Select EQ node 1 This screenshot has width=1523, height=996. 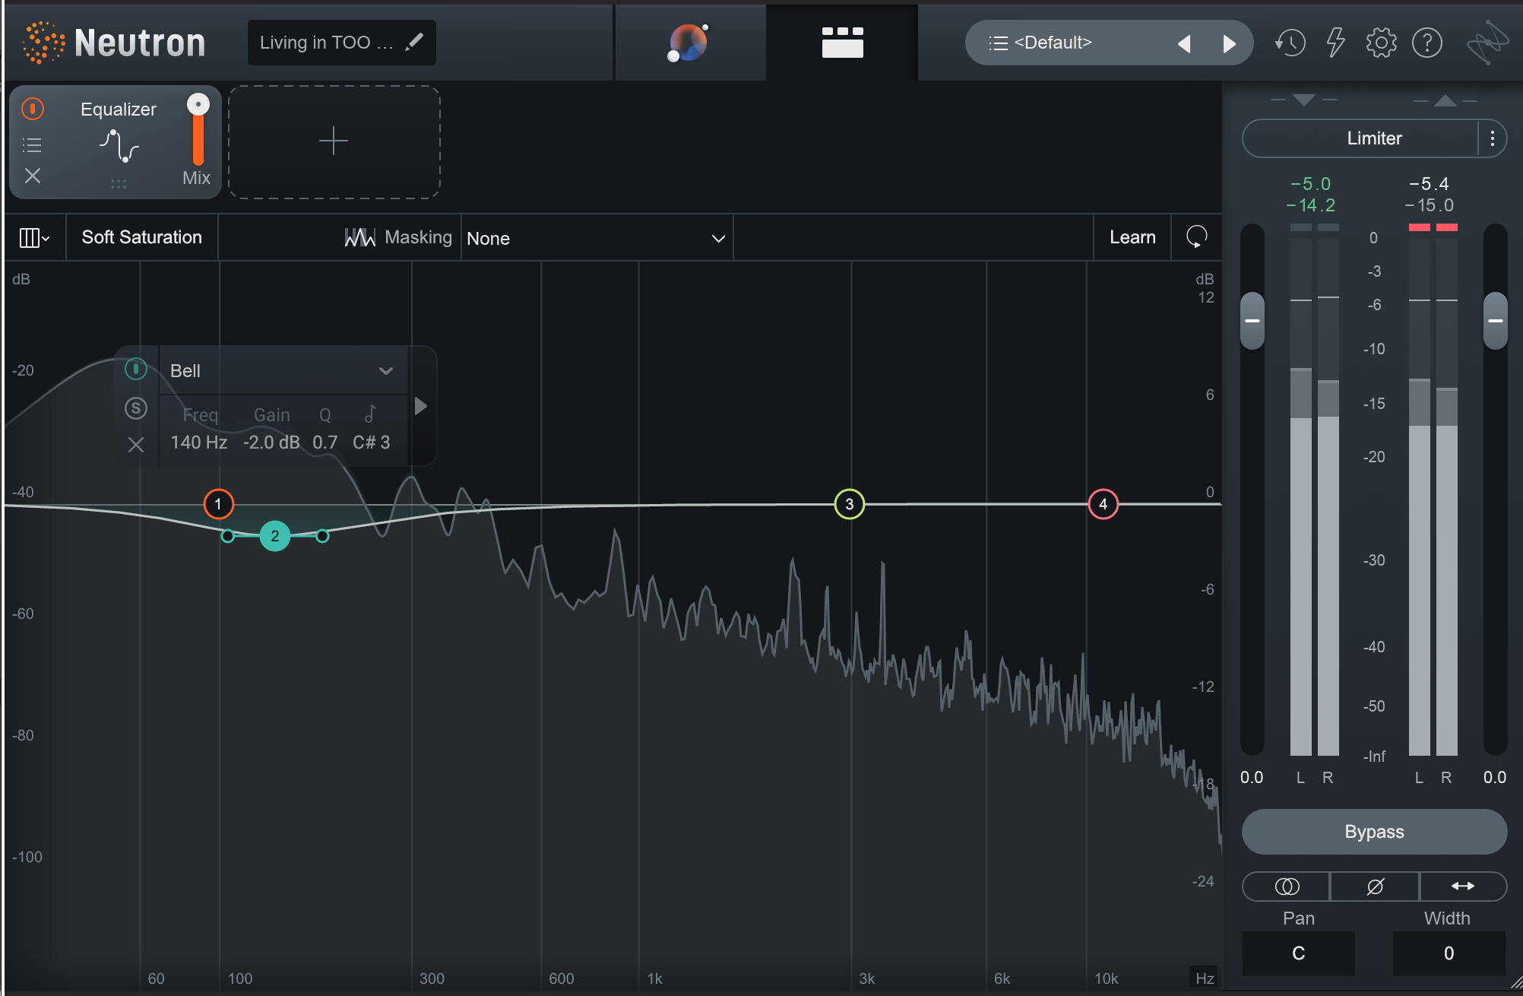coord(218,504)
